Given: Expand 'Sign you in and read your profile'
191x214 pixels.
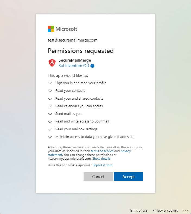Looking at the screenshot, I should coord(50,83).
